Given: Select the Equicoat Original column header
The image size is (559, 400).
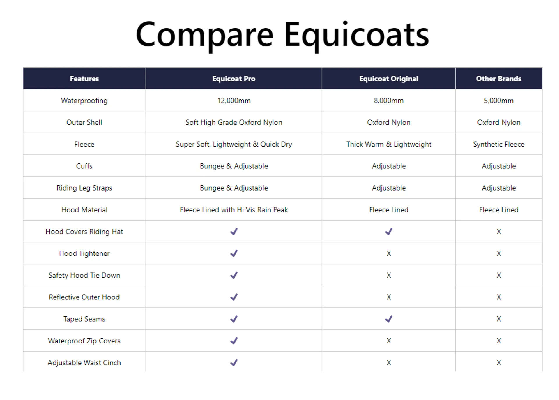Looking at the screenshot, I should pyautogui.click(x=389, y=79).
